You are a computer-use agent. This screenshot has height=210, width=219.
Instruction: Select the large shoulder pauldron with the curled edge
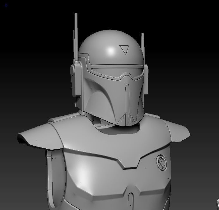(x=40, y=136)
